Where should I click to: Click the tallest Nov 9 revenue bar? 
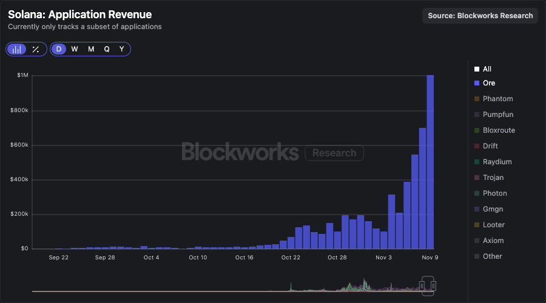tap(430, 162)
